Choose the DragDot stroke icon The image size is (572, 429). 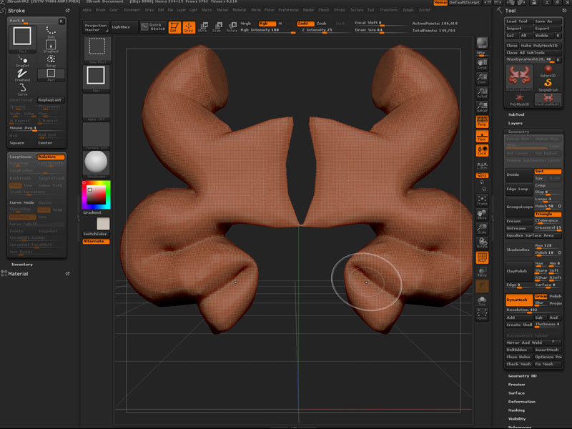click(x=22, y=61)
